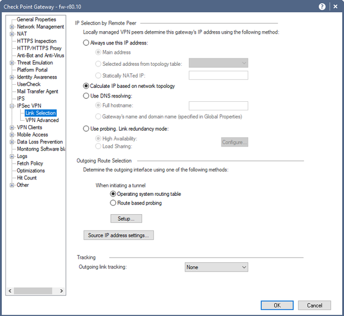Click the Setup... button
This screenshot has width=344, height=316.
[x=126, y=218]
